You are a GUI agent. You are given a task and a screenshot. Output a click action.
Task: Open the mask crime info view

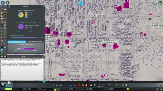tap(2, 25)
